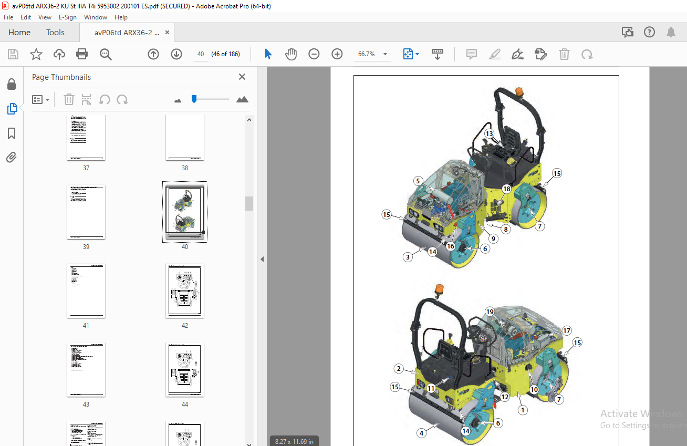687x446 pixels.
Task: Zoom in with the plus button
Action: click(337, 54)
